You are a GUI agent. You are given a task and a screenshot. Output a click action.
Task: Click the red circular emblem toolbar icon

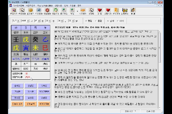click(x=47, y=10)
